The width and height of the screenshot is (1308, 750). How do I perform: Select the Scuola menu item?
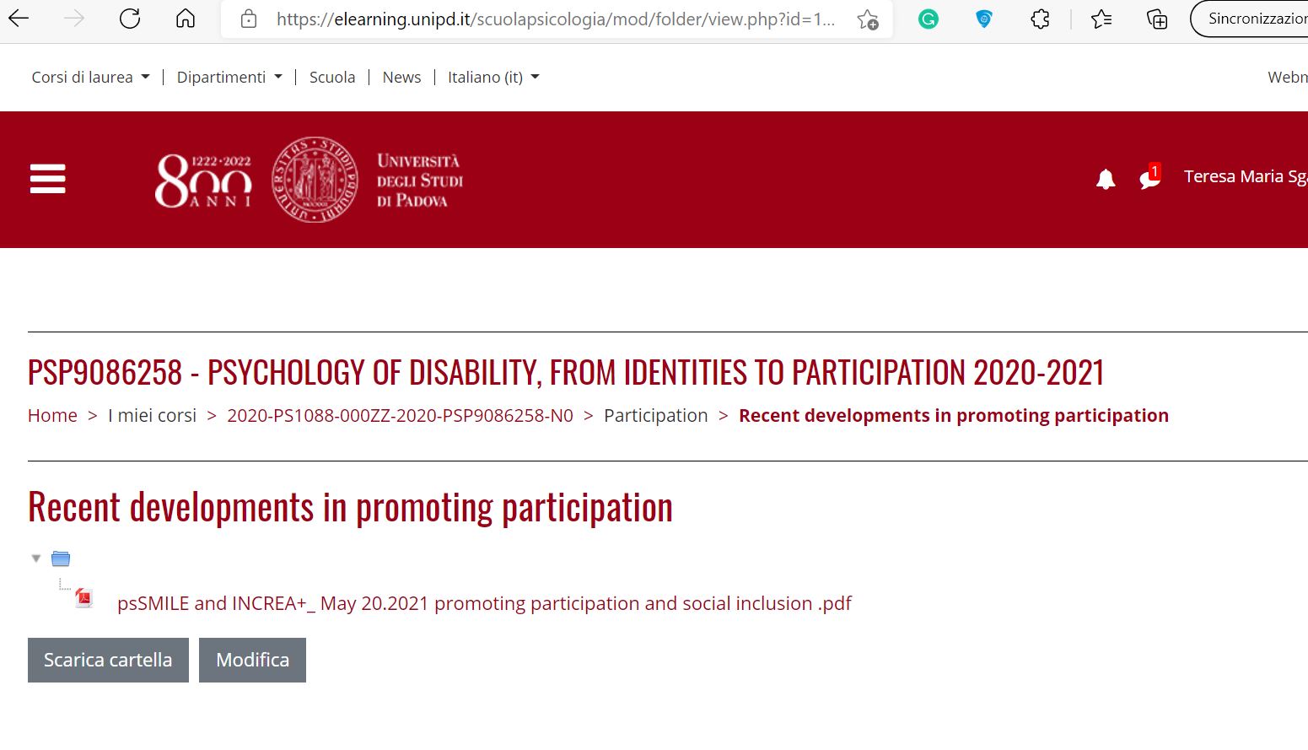[x=332, y=77]
